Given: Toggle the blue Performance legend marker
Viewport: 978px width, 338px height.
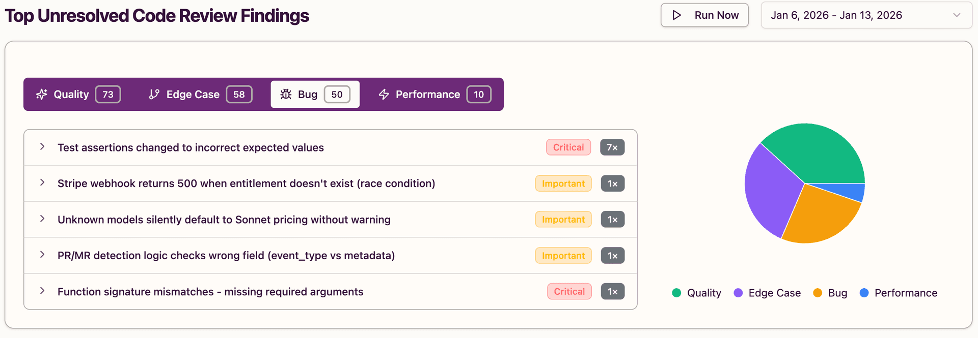Looking at the screenshot, I should click(863, 293).
